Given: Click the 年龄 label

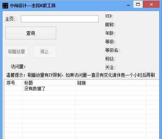Looking at the screenshot, I should click(x=110, y=33).
